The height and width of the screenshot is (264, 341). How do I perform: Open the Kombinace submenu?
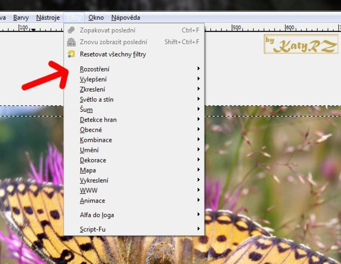[x=134, y=140]
